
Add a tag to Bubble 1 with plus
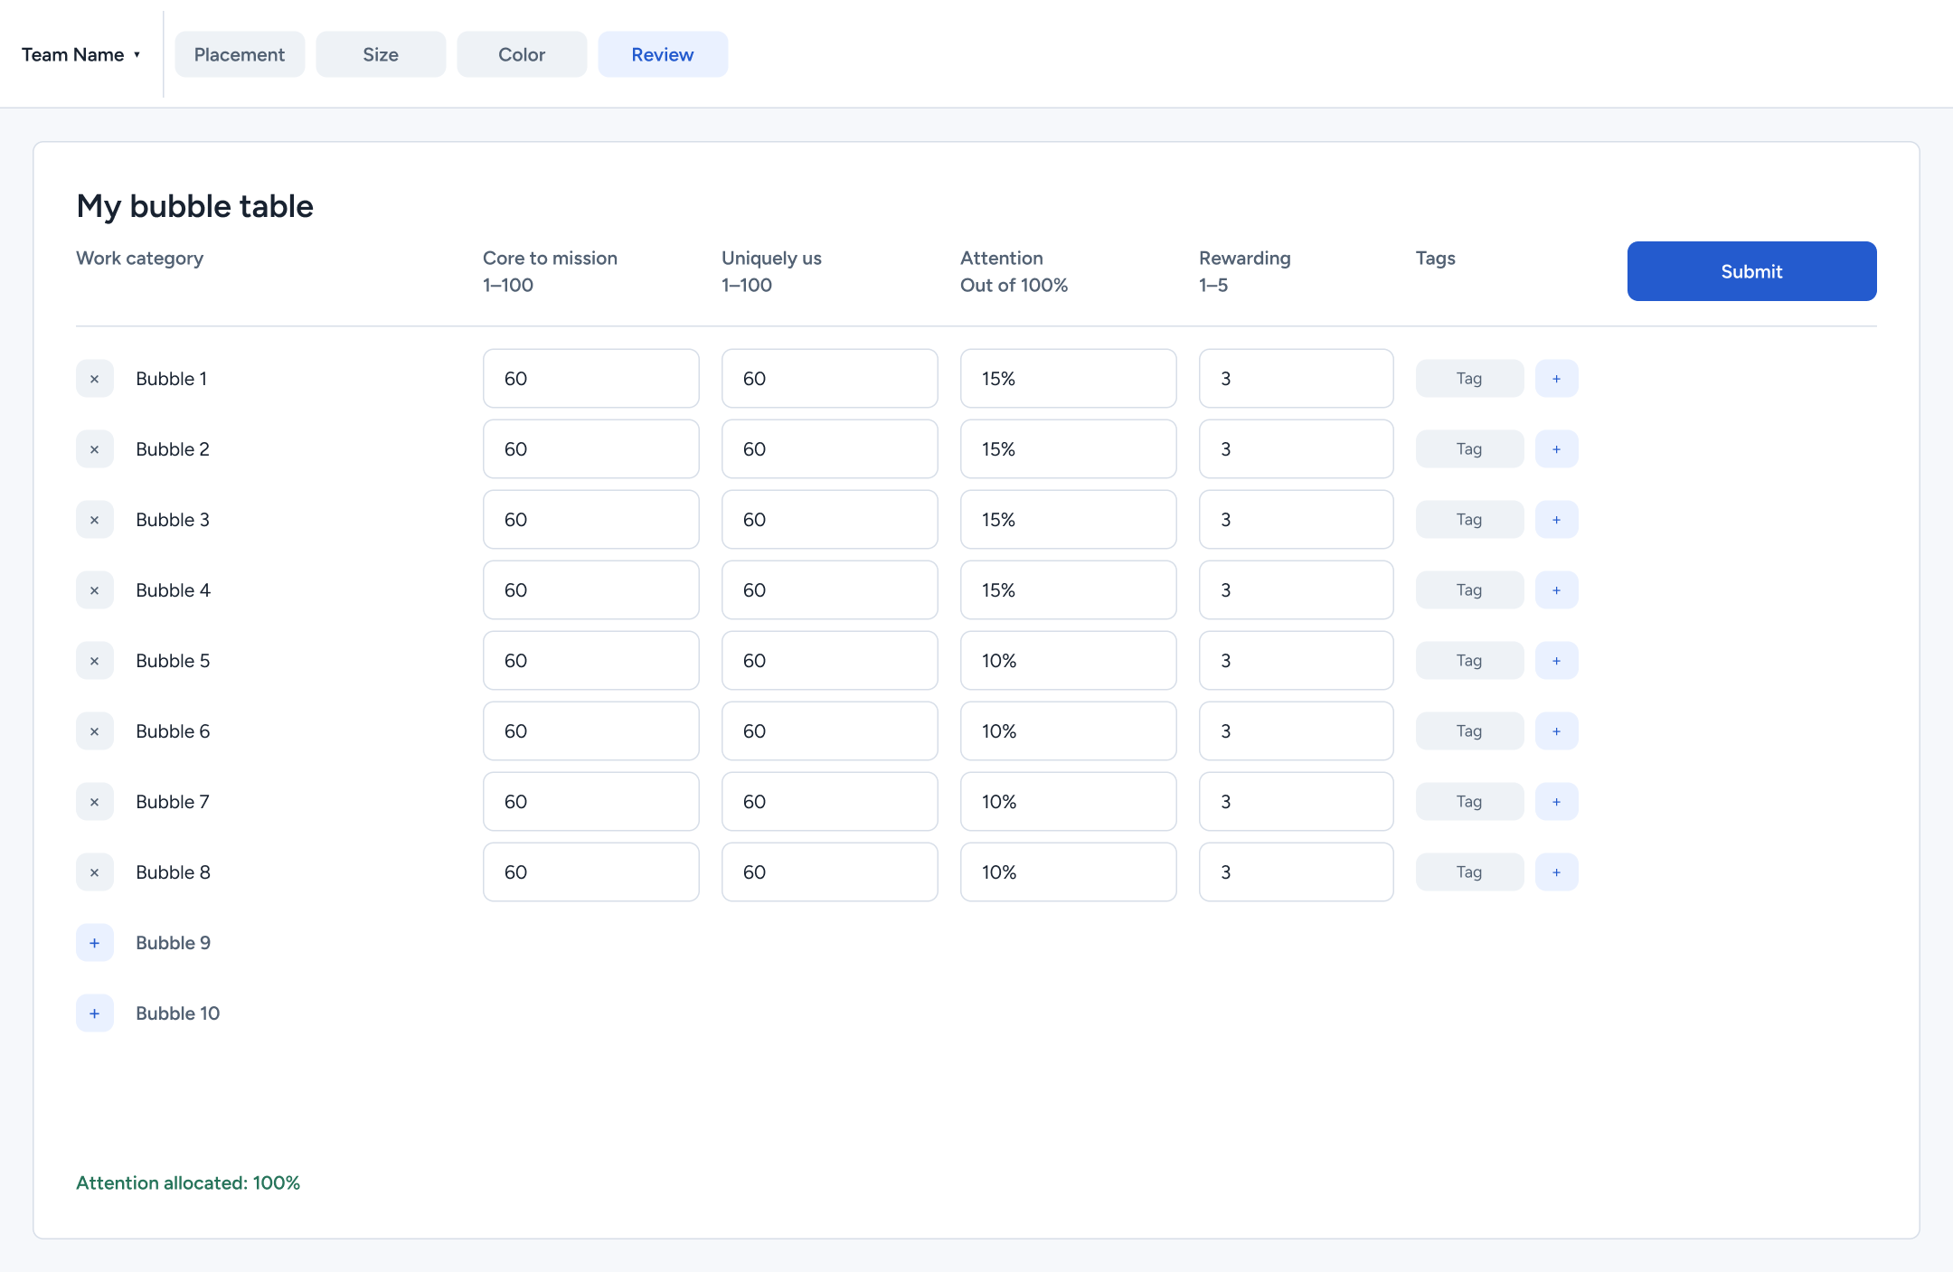tap(1557, 379)
